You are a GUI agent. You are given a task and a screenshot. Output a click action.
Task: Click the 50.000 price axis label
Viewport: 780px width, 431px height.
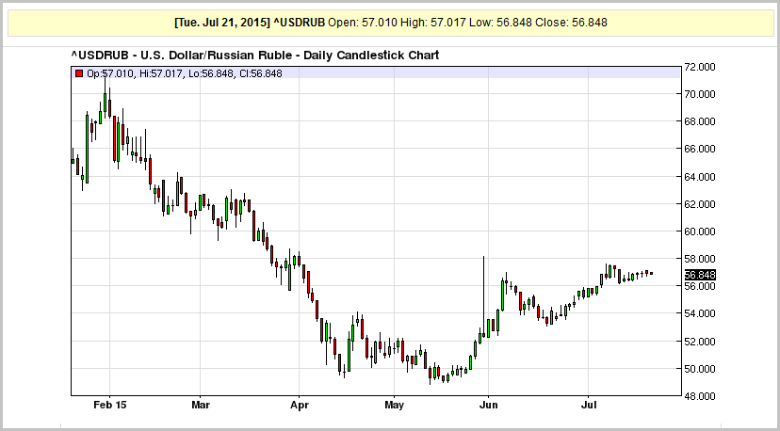[x=700, y=368]
